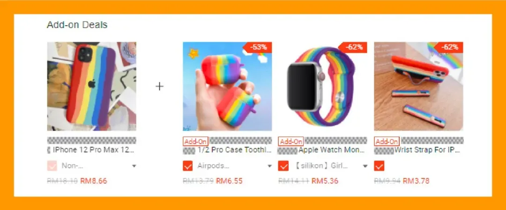This screenshot has height=210, width=506.
Task: Click the Add-On tag on the Wrist Strap item
Action: [x=387, y=141]
